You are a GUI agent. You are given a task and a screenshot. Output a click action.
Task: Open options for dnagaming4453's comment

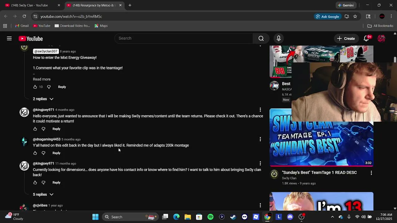click(x=260, y=139)
